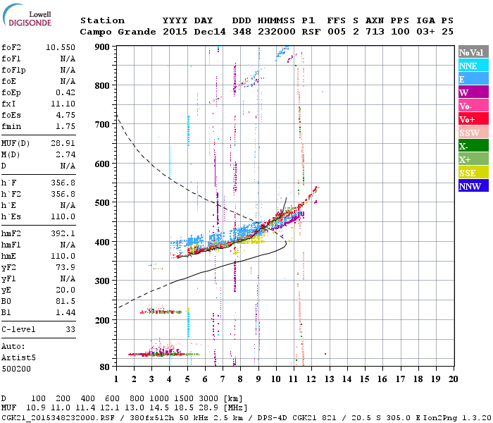Click the M(D) value 2.74

pyautogui.click(x=65, y=154)
